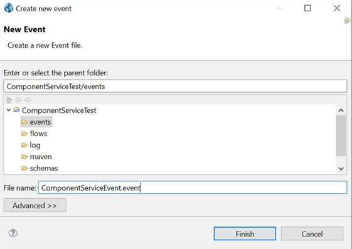Screen dimensions: 352x249
Task: Select the log folder
Action: pos(35,145)
